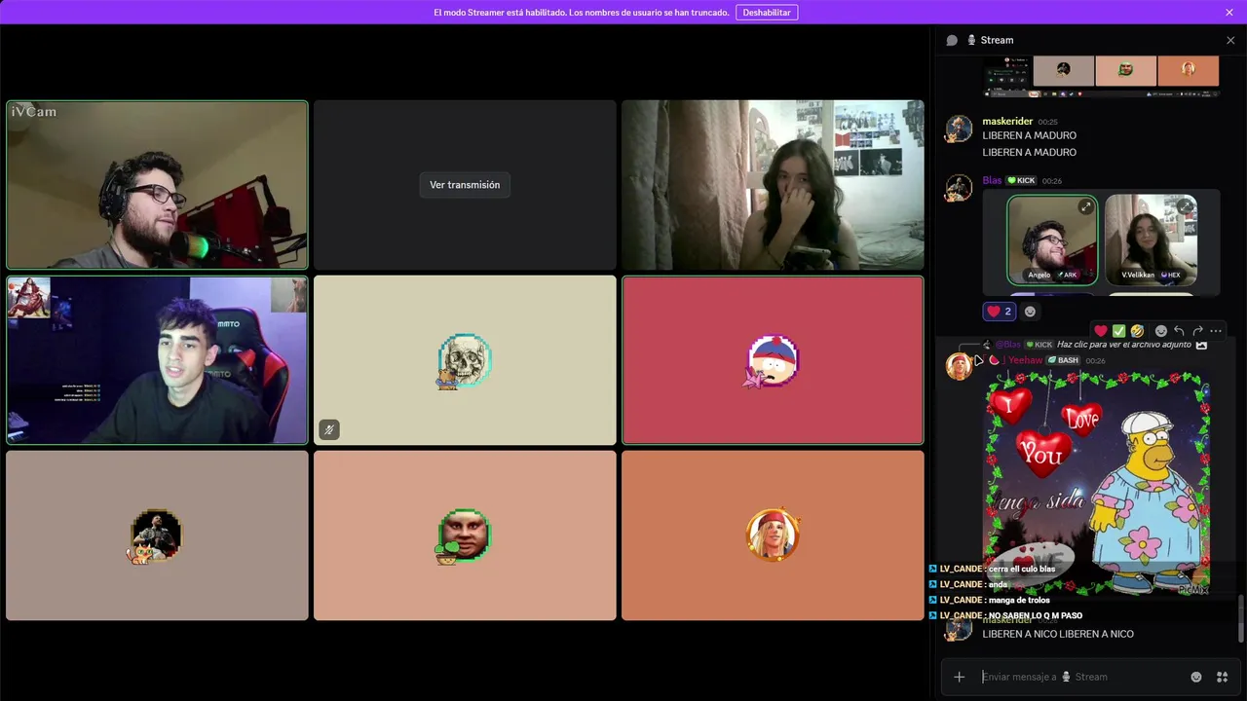Click the Yeehaw username in chat
This screenshot has height=701, width=1247.
click(1024, 360)
